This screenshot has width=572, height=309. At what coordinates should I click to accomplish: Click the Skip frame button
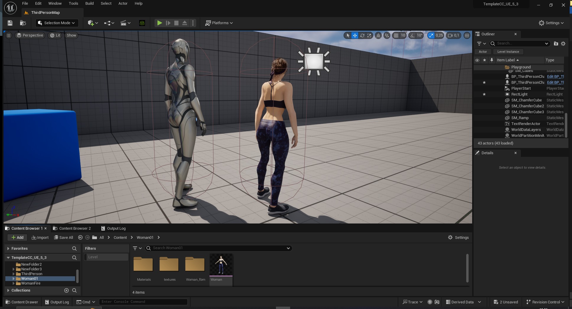pos(168,23)
